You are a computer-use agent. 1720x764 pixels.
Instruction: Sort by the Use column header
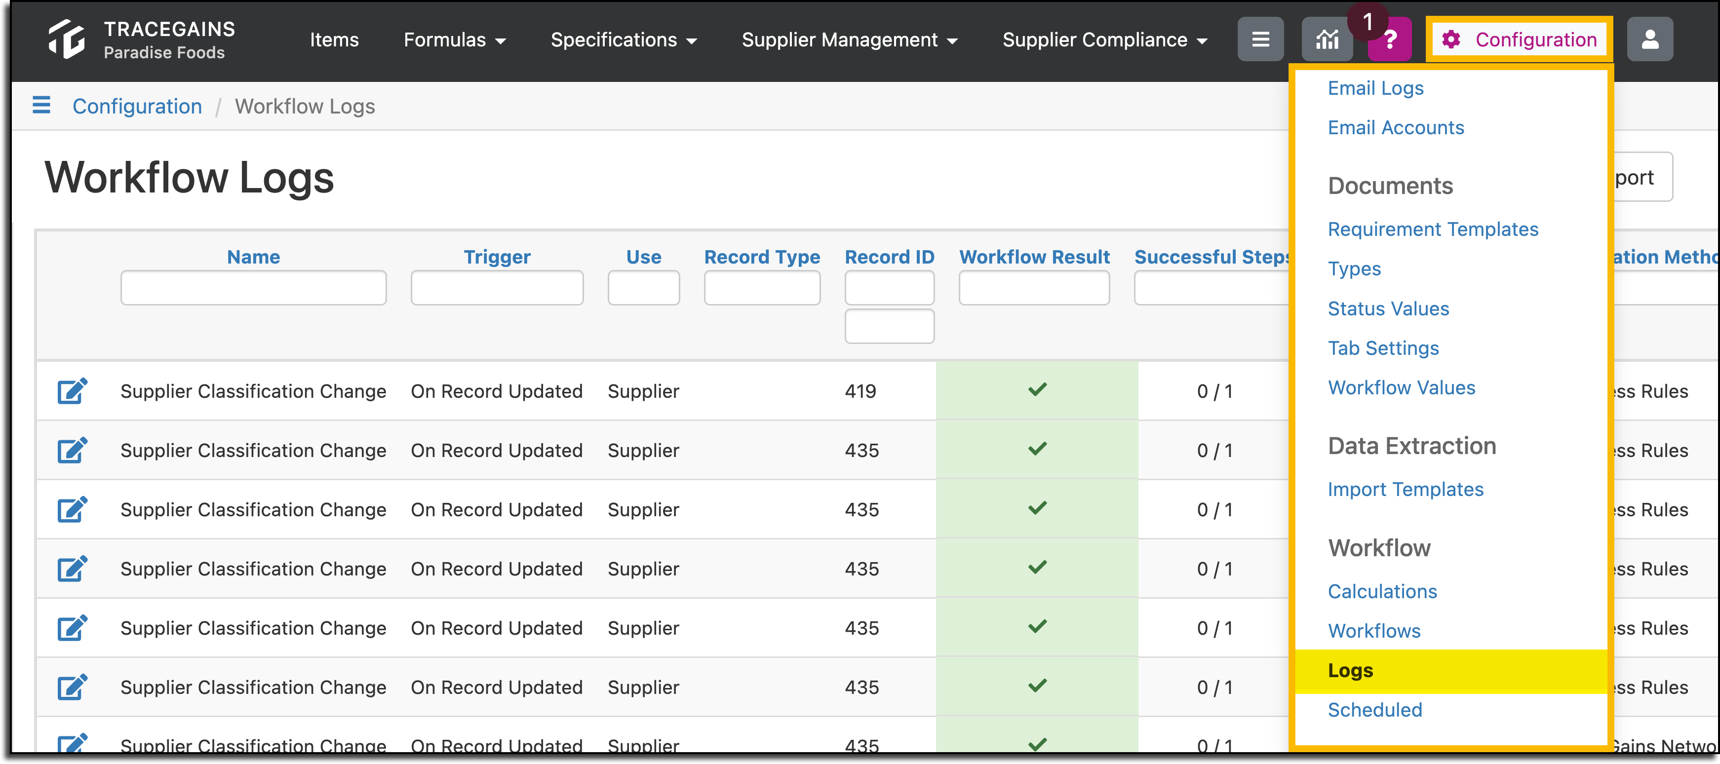[x=643, y=257]
